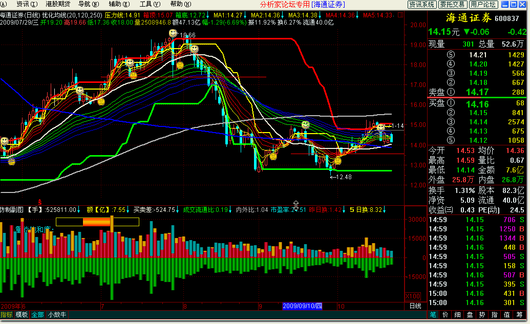Open the 工具(V) menu

click(150, 4)
